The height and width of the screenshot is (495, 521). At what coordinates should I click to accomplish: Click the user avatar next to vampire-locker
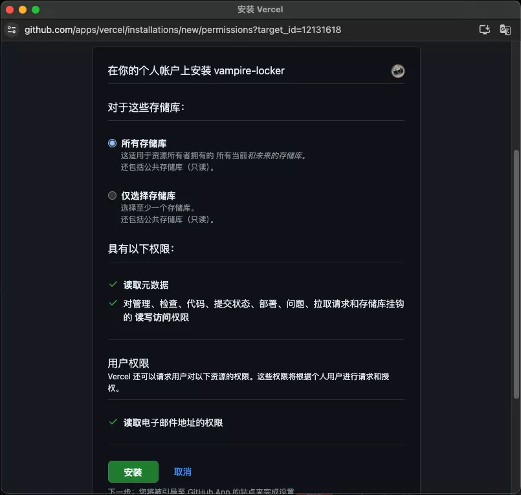[x=397, y=71]
